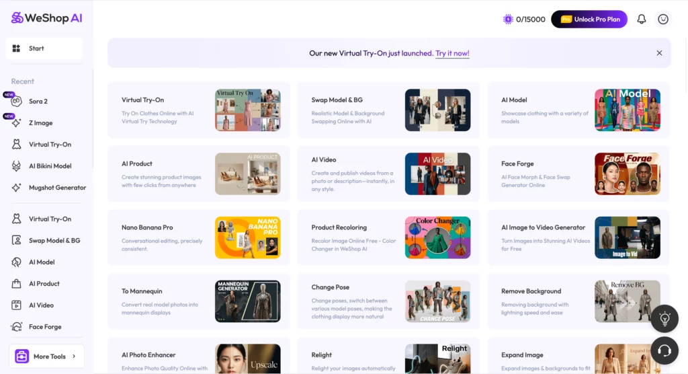Click the WeShop AI logo

[x=46, y=18]
